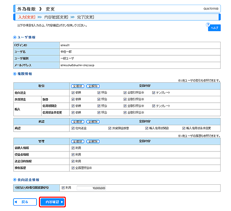Select all in the 取引 section (全選択)
The height and width of the screenshot is (211, 231).
point(78,86)
